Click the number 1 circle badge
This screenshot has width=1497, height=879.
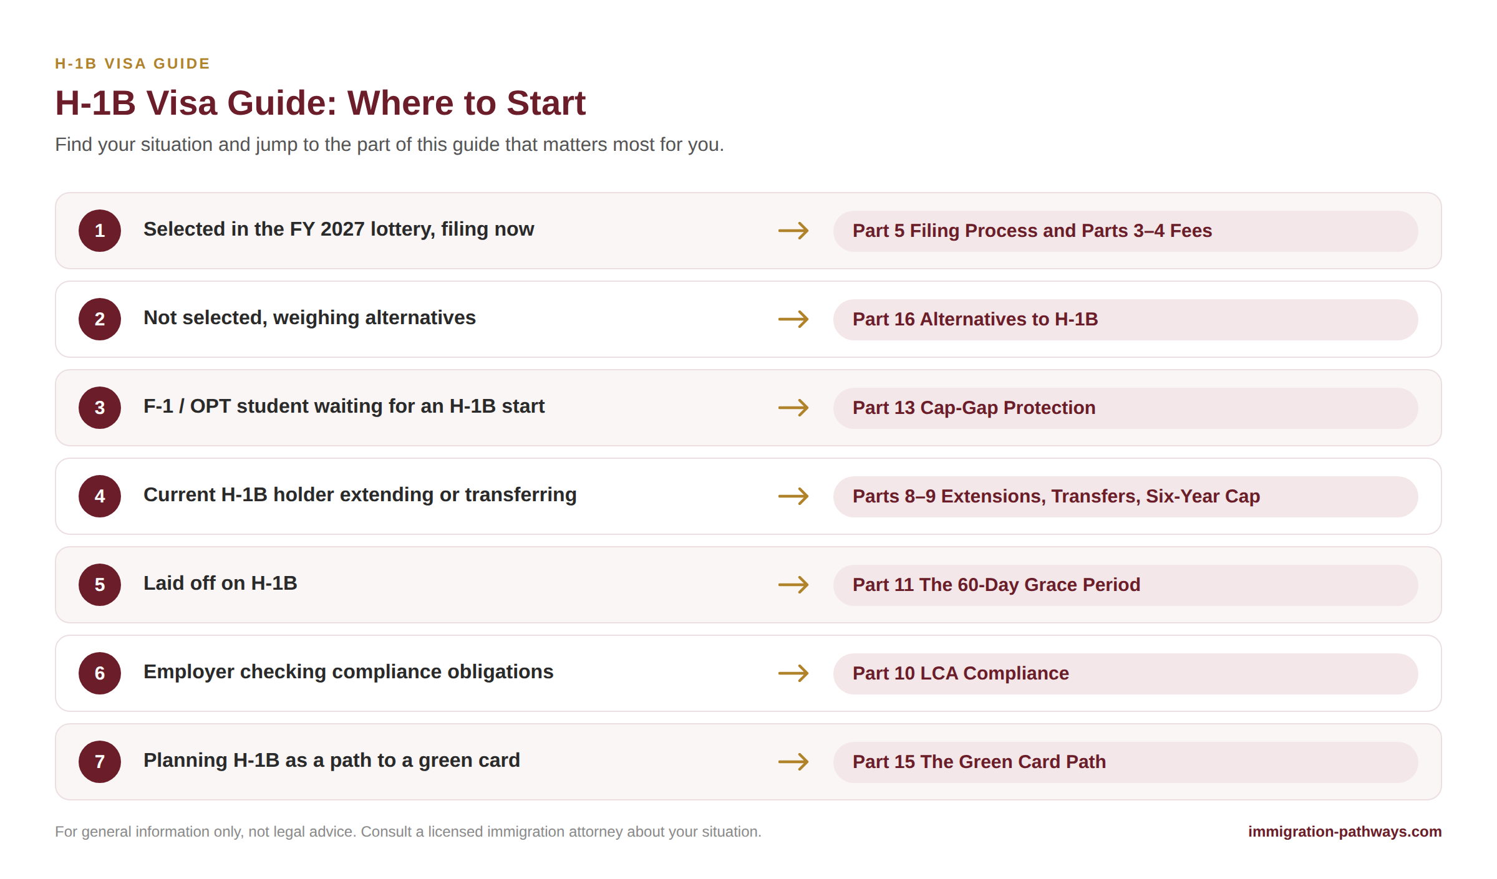tap(100, 231)
